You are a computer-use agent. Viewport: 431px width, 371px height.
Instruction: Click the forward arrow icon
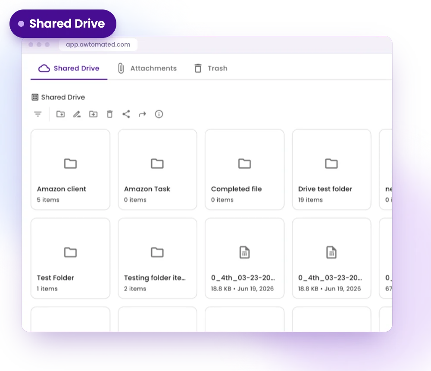click(x=142, y=114)
